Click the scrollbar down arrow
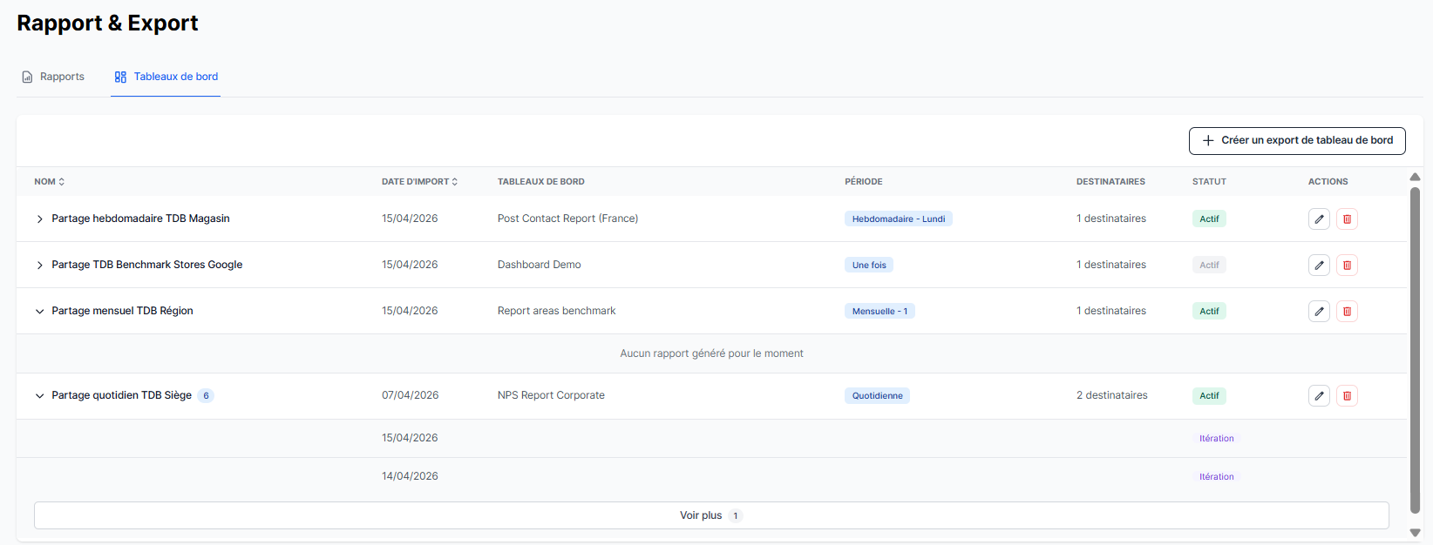Screen dimensions: 1433x545 [x=1415, y=533]
